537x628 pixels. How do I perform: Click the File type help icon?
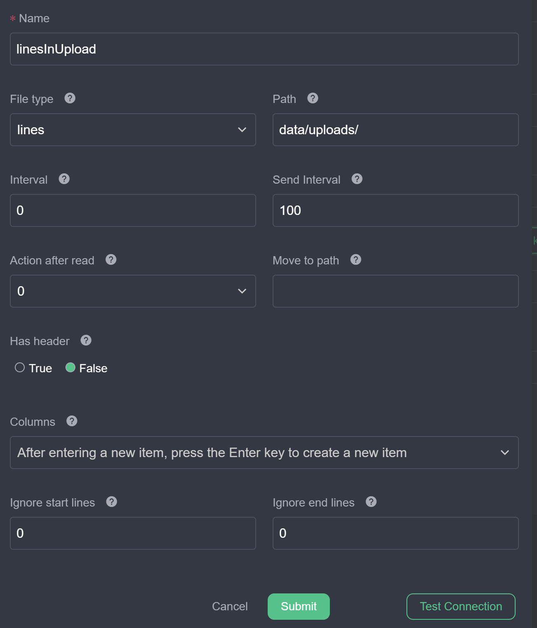click(70, 98)
